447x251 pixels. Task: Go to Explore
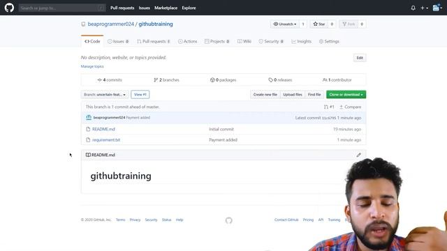[x=189, y=8]
